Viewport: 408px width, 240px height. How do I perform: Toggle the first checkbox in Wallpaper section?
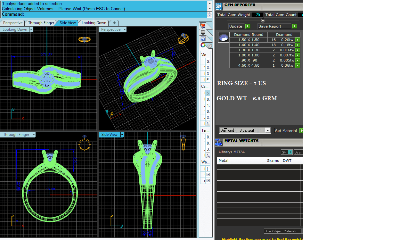coord(208,175)
